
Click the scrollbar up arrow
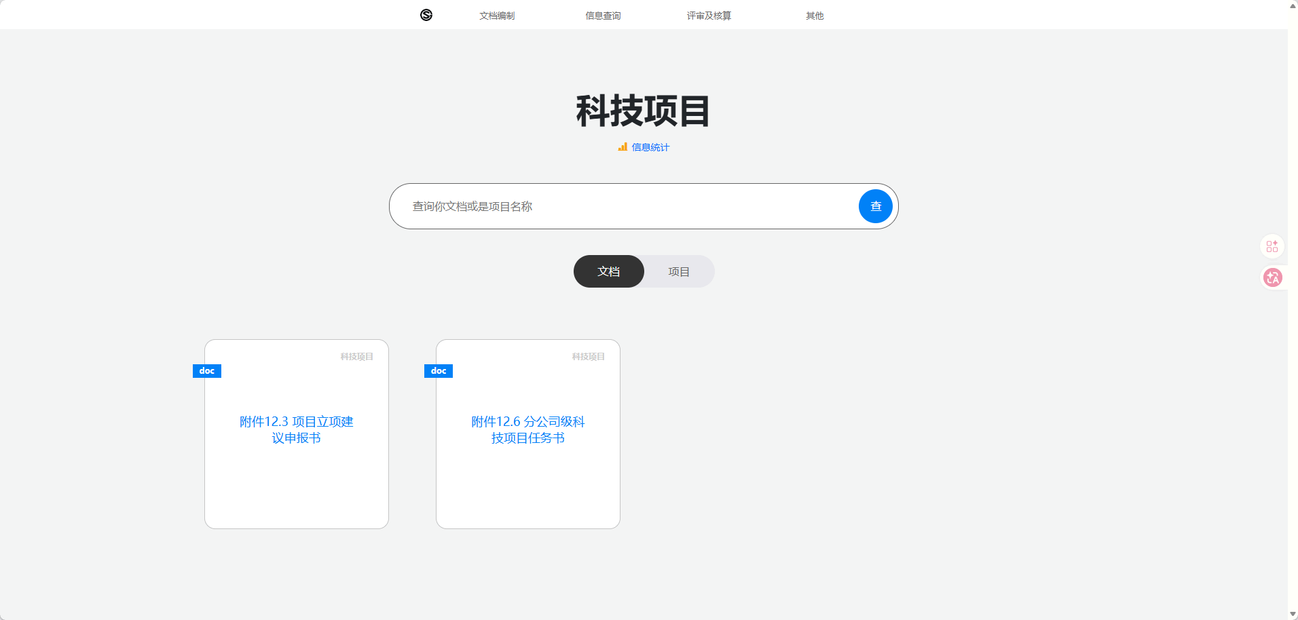point(1293,5)
